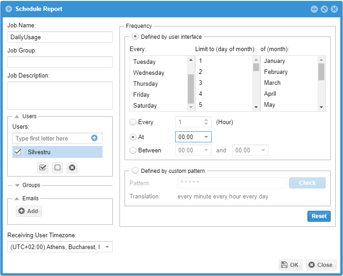Select the Between time range radio option
343x276 pixels.
pos(133,150)
